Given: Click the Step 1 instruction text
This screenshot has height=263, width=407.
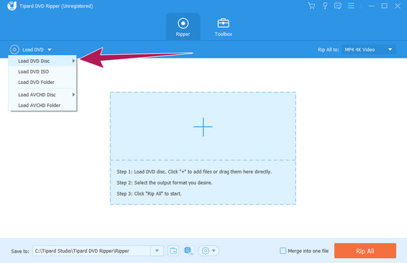Looking at the screenshot, I should [x=194, y=171].
